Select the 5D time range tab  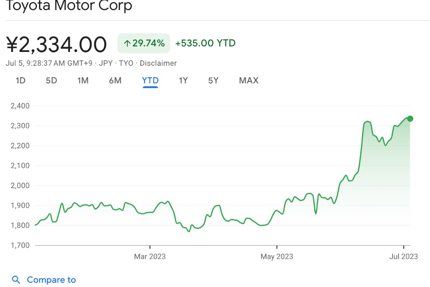51,80
